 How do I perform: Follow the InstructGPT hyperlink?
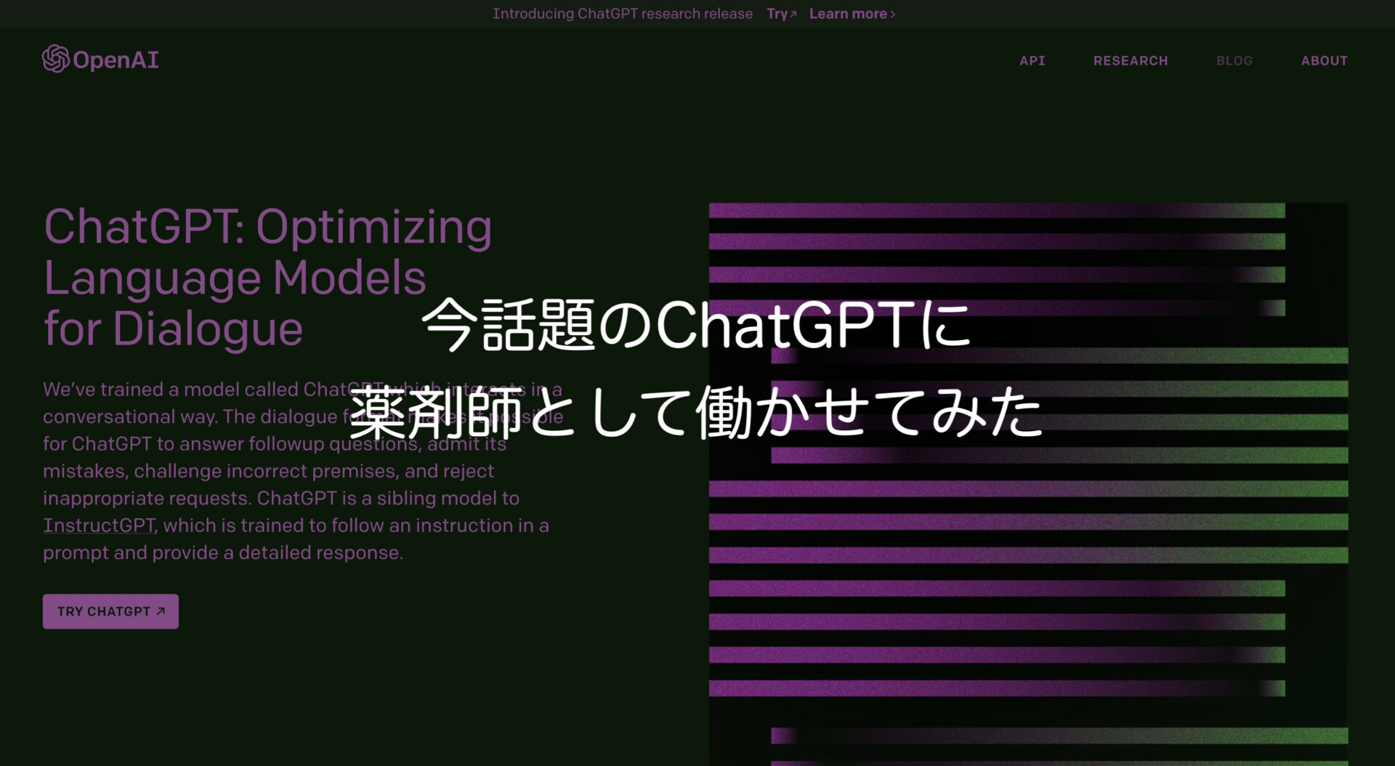[99, 525]
